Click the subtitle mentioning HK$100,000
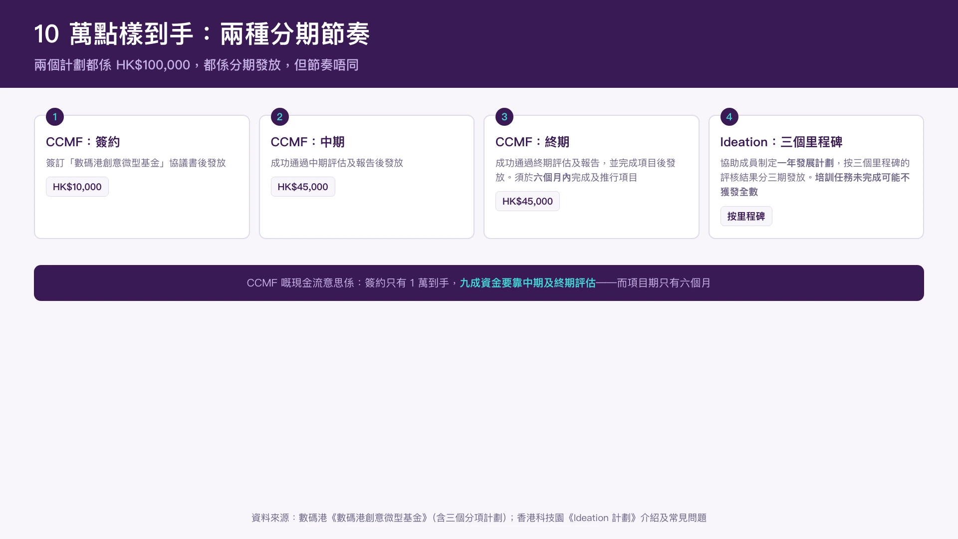 click(x=196, y=65)
